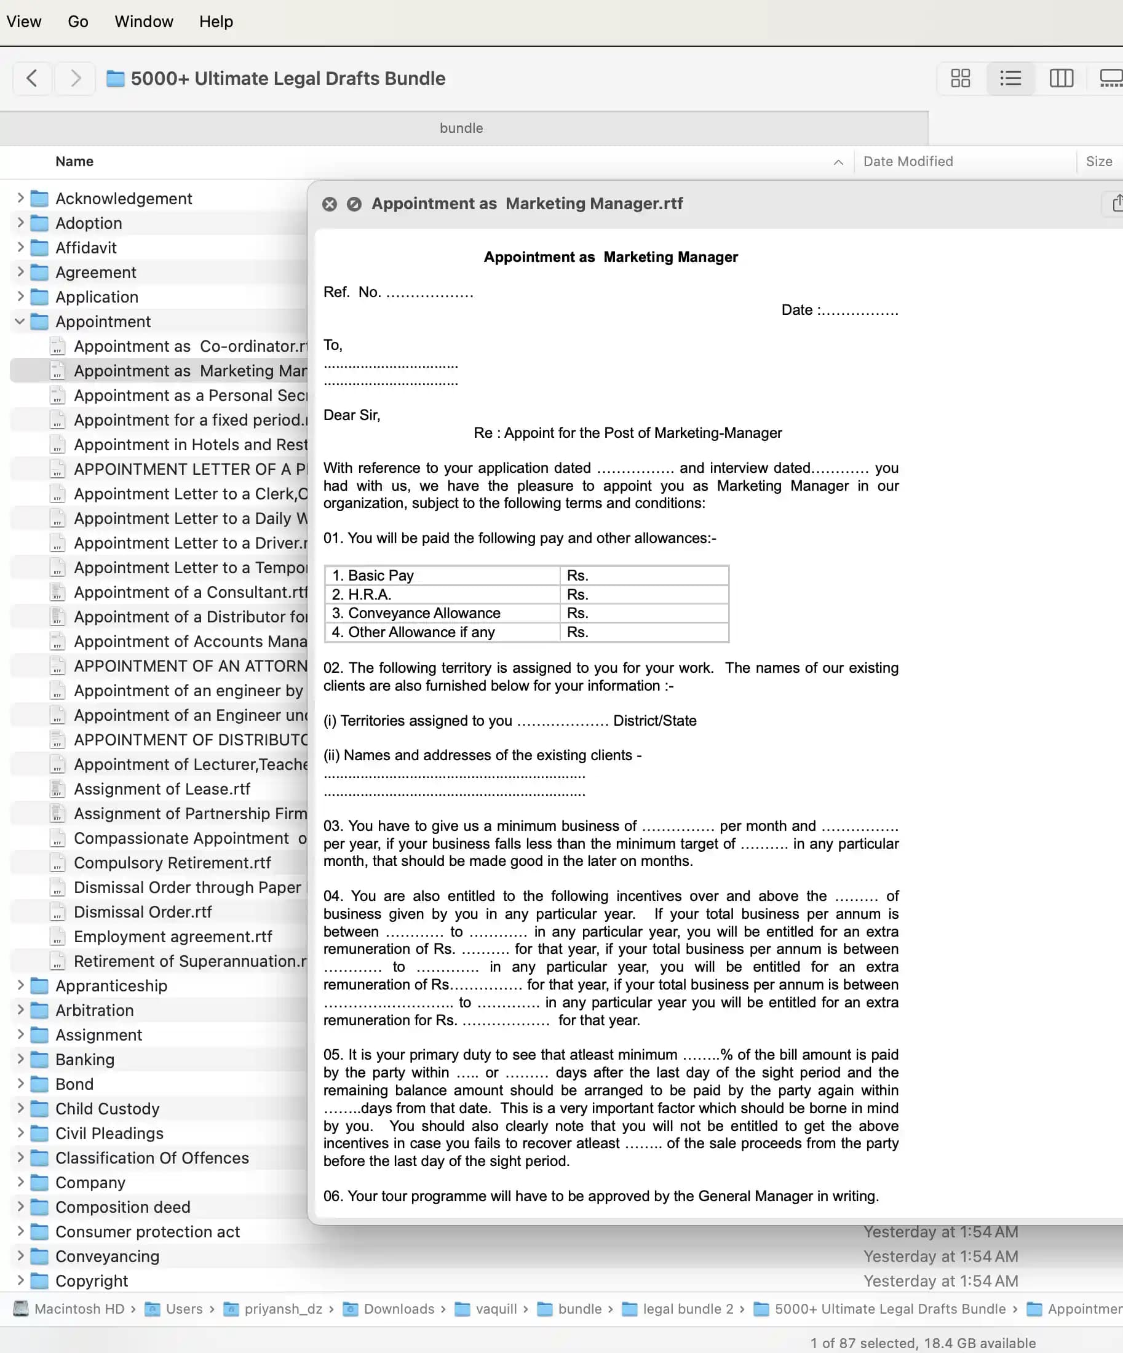Click the Appointment of a Consultant.rtf file icon
Screen dimensions: 1123x1353
coord(57,592)
